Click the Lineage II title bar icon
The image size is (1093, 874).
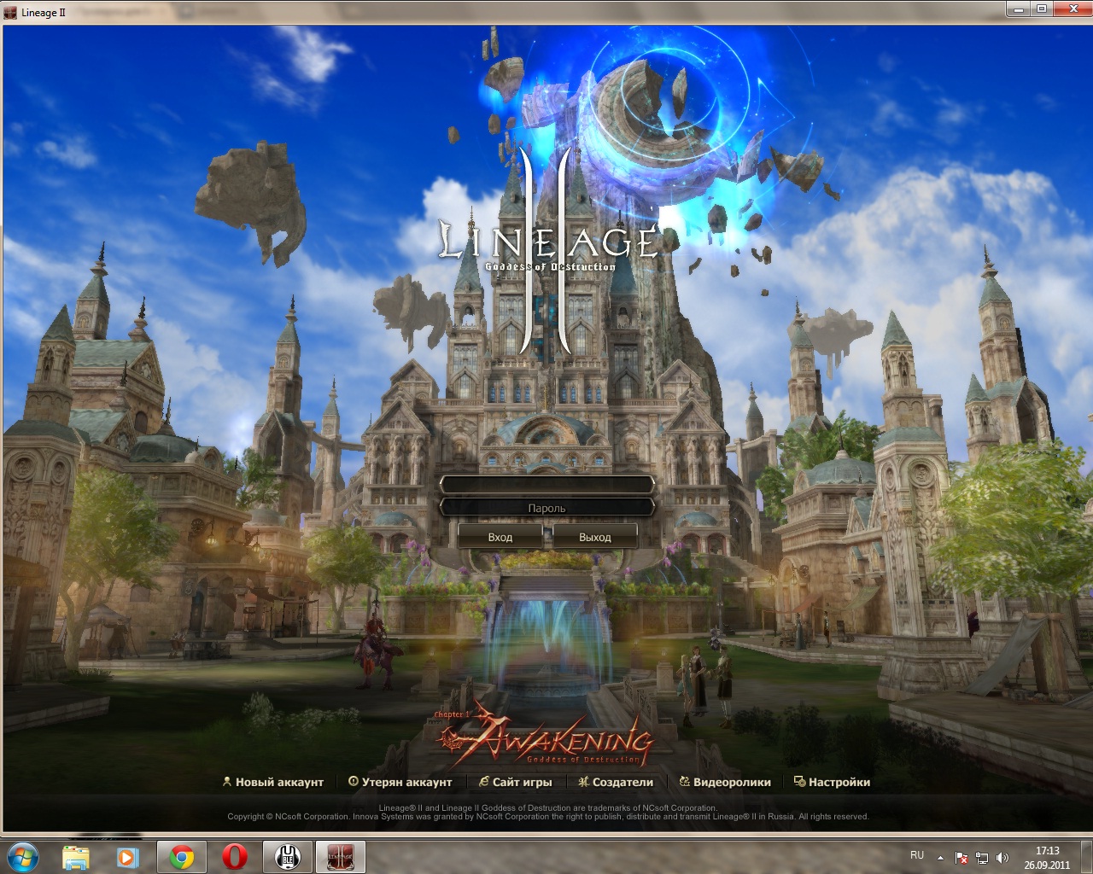[x=10, y=12]
